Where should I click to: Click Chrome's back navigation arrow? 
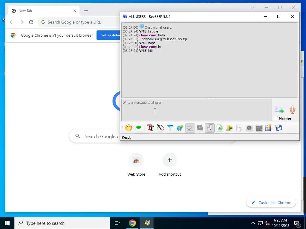[12, 22]
